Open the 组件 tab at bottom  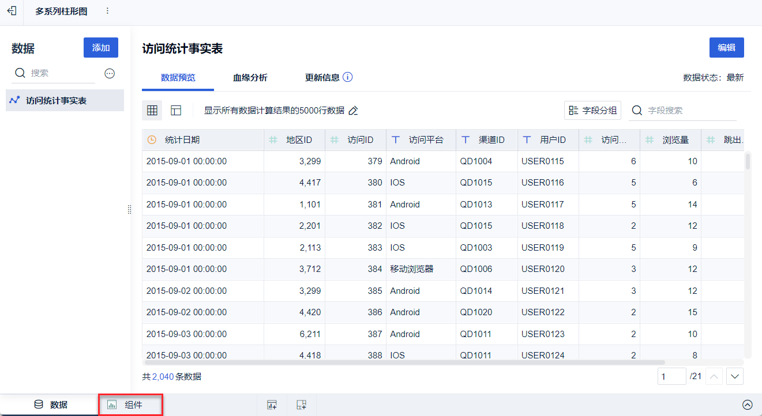(x=130, y=405)
